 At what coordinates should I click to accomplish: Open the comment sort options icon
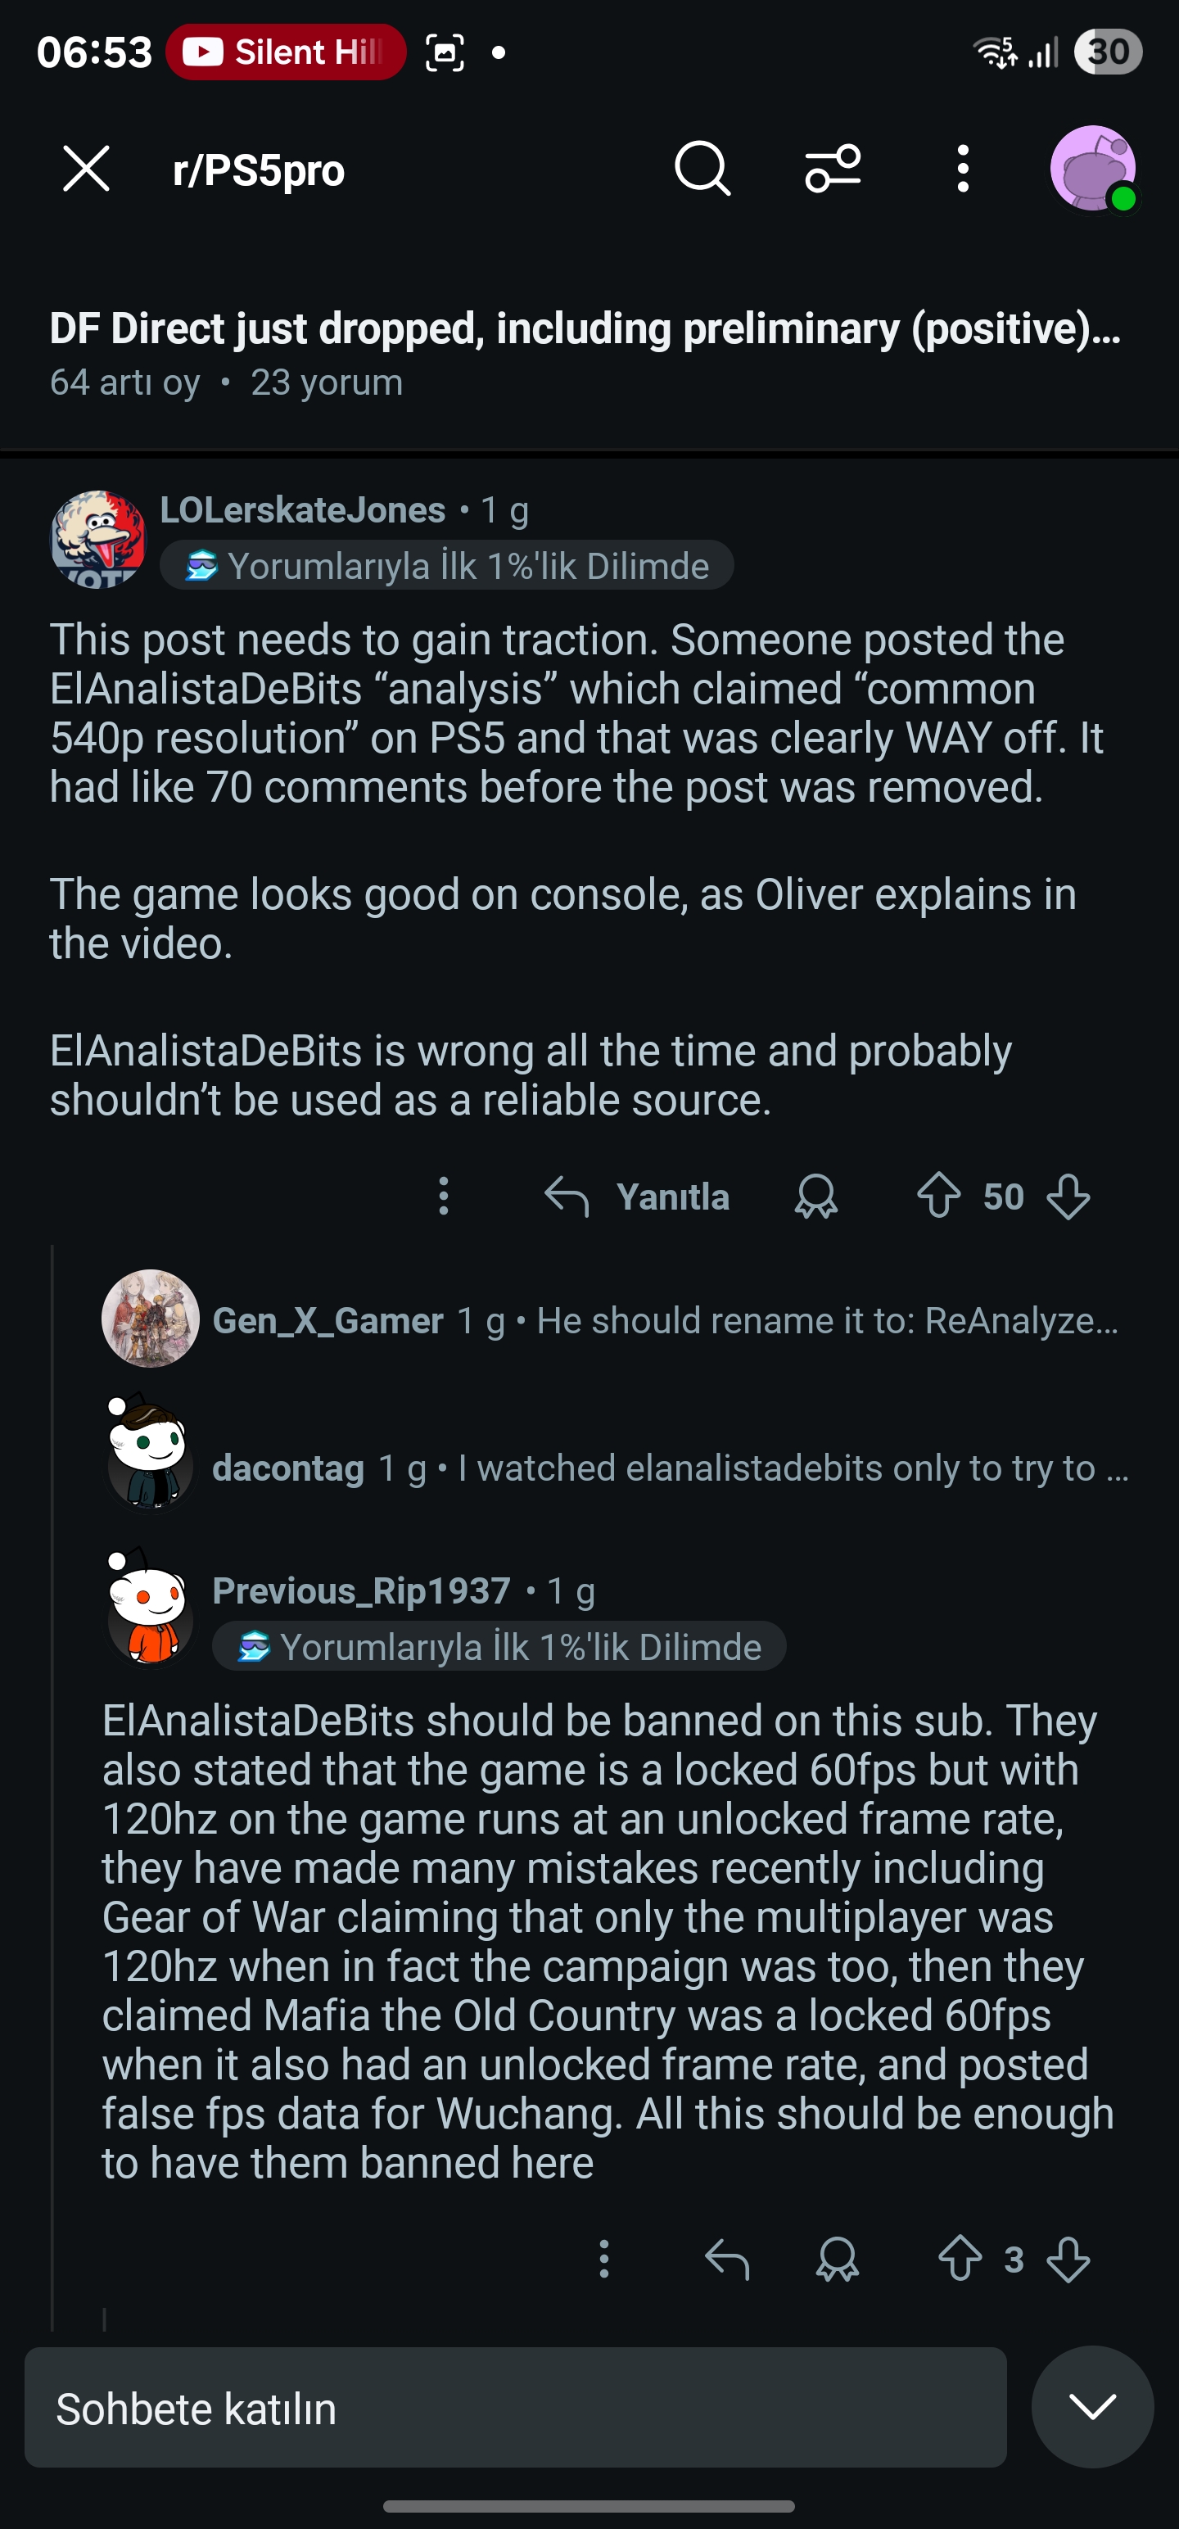[x=833, y=169]
